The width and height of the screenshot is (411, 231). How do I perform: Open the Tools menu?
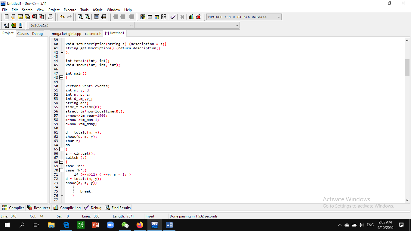(x=85, y=10)
